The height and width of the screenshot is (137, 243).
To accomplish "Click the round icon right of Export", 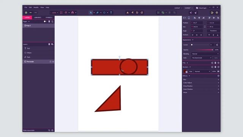I will click(x=217, y=13).
